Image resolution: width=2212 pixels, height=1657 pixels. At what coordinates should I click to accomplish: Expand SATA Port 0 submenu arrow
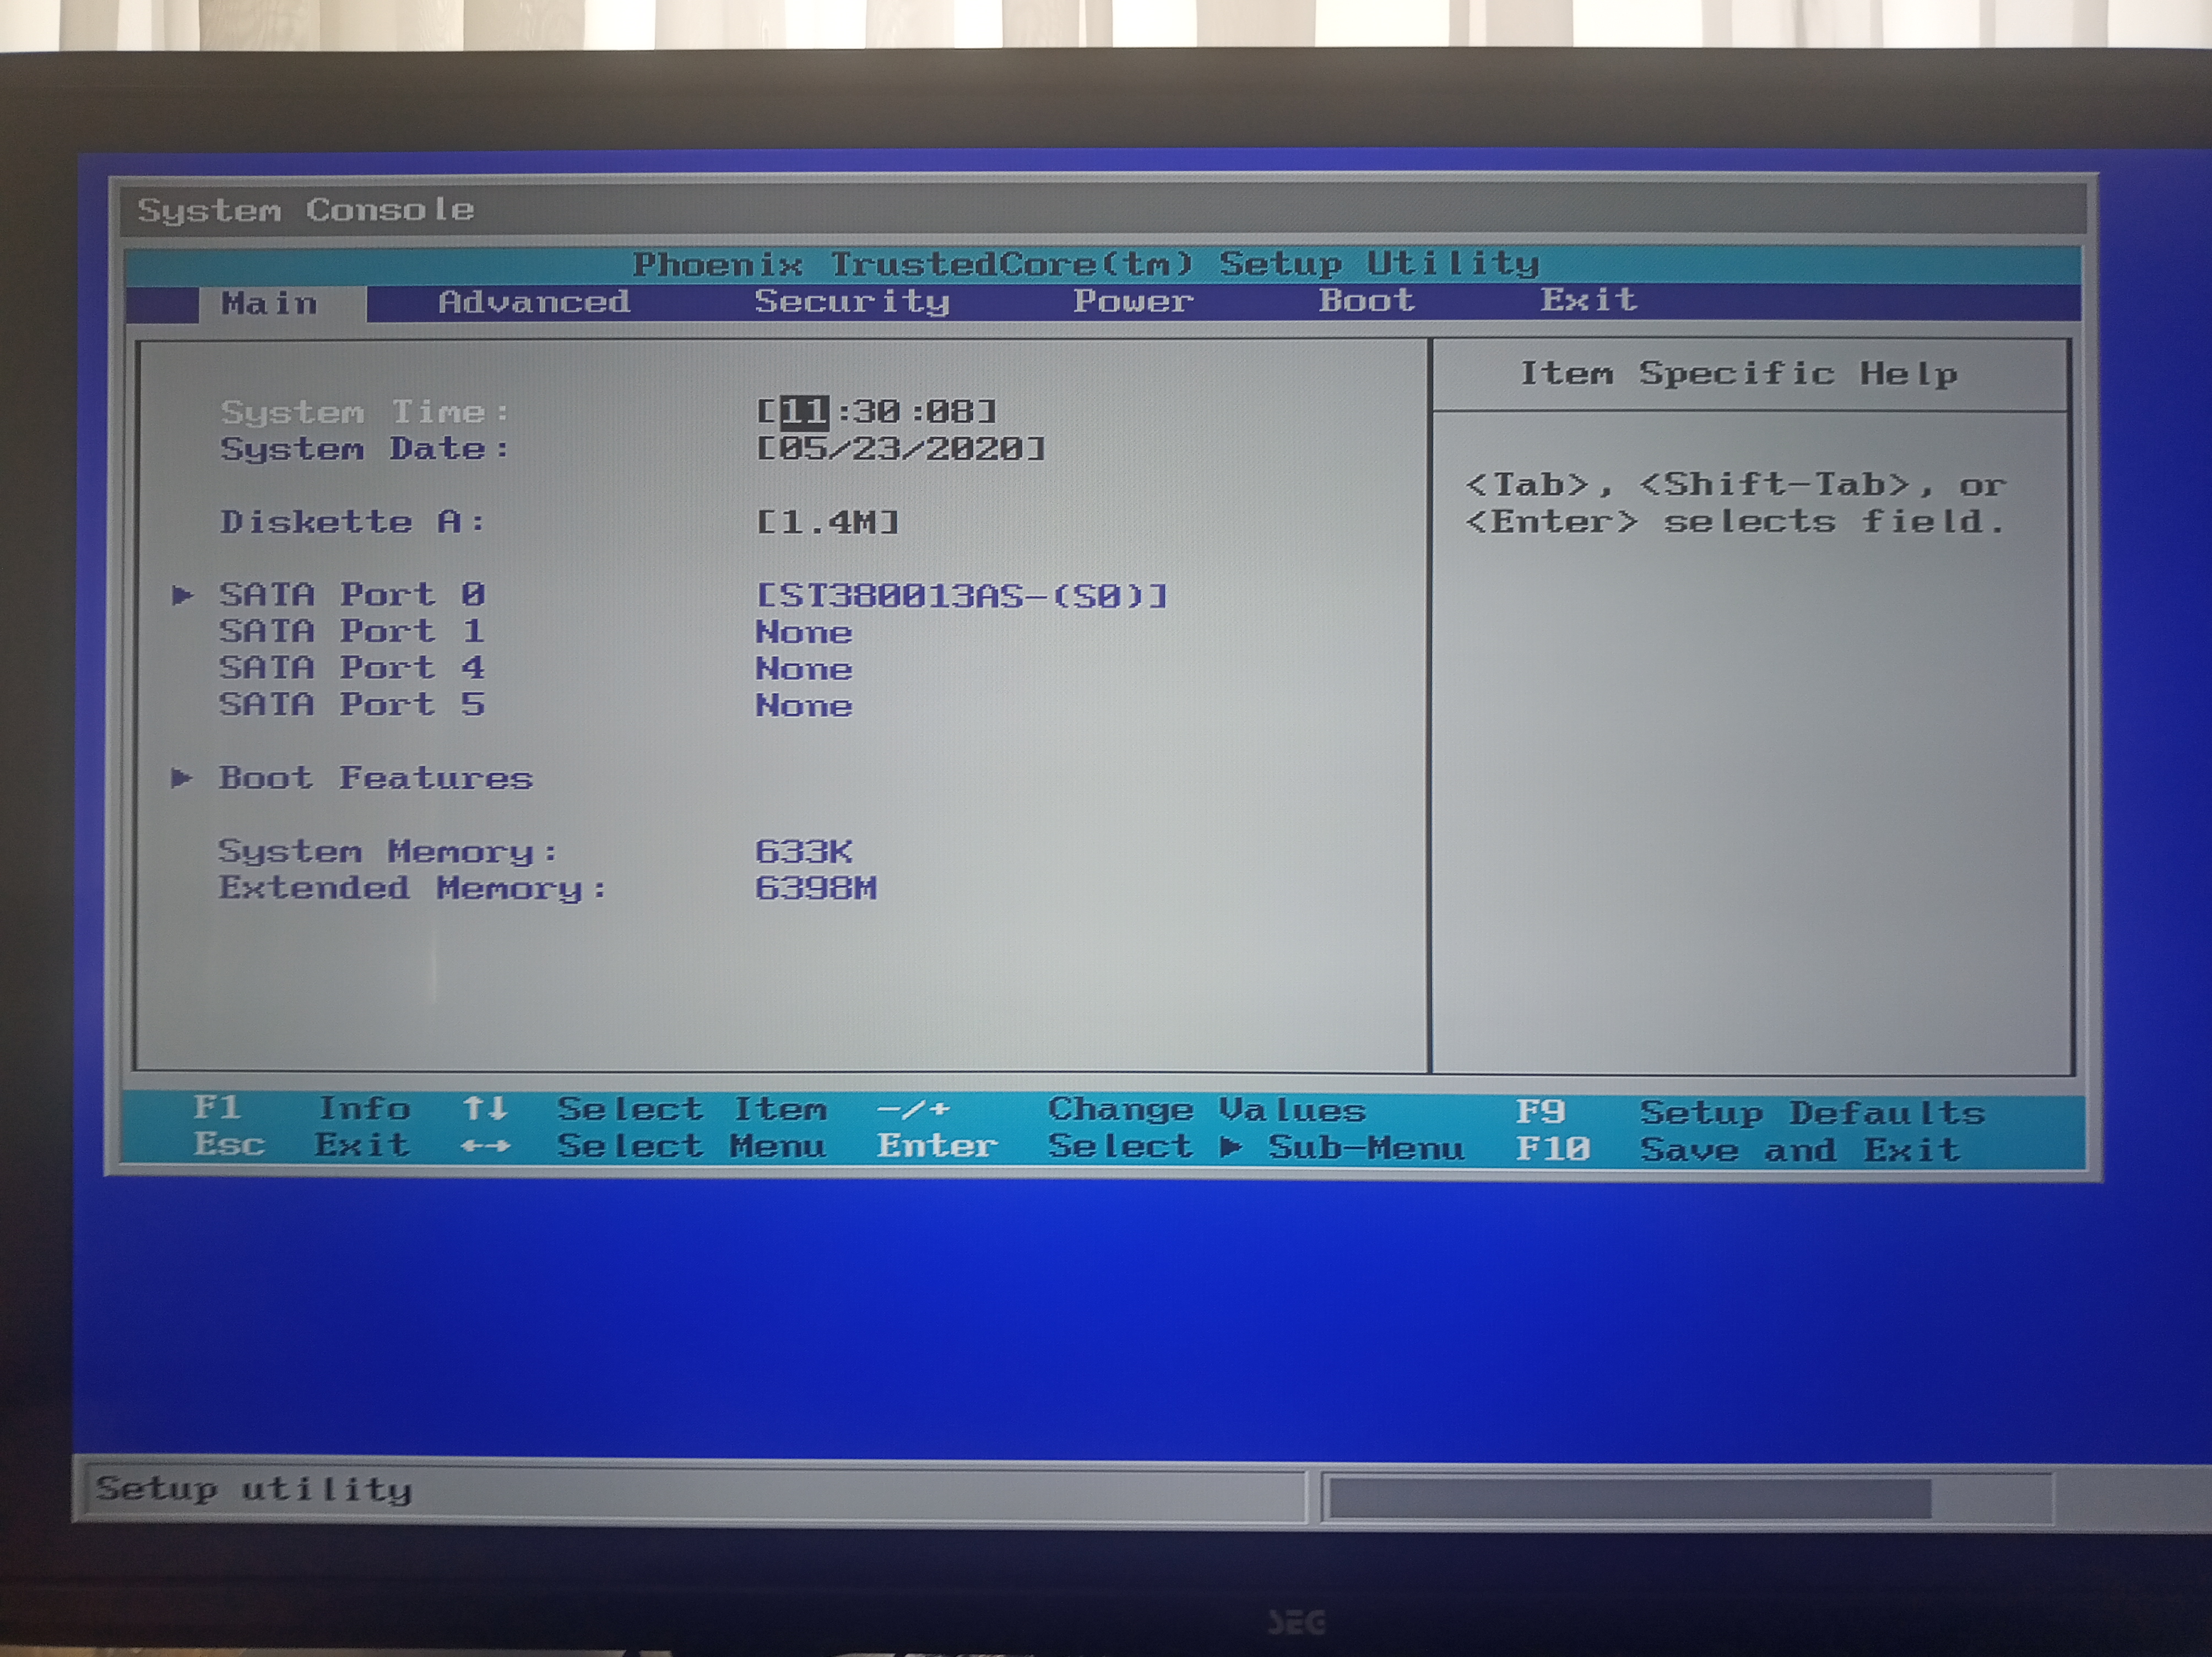point(182,596)
